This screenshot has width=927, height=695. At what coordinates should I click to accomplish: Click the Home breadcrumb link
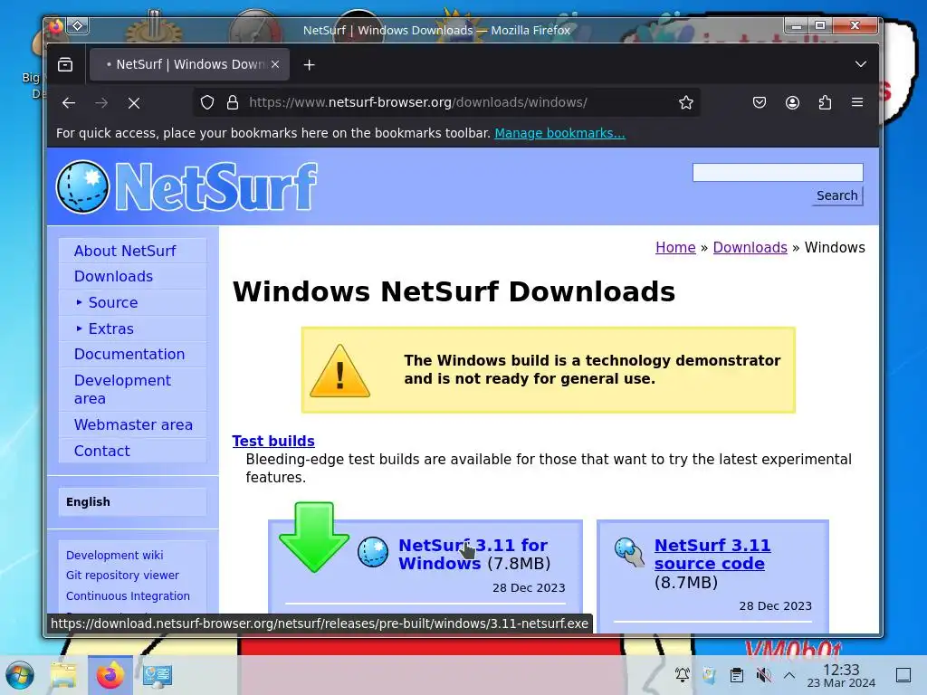[x=675, y=247]
